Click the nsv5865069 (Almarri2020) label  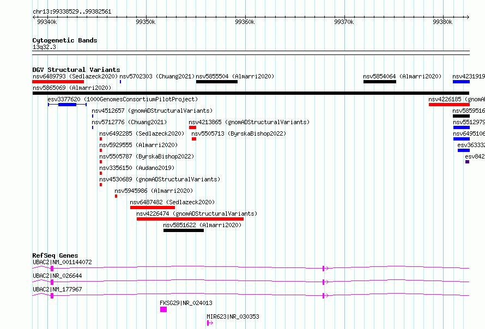pos(72,88)
